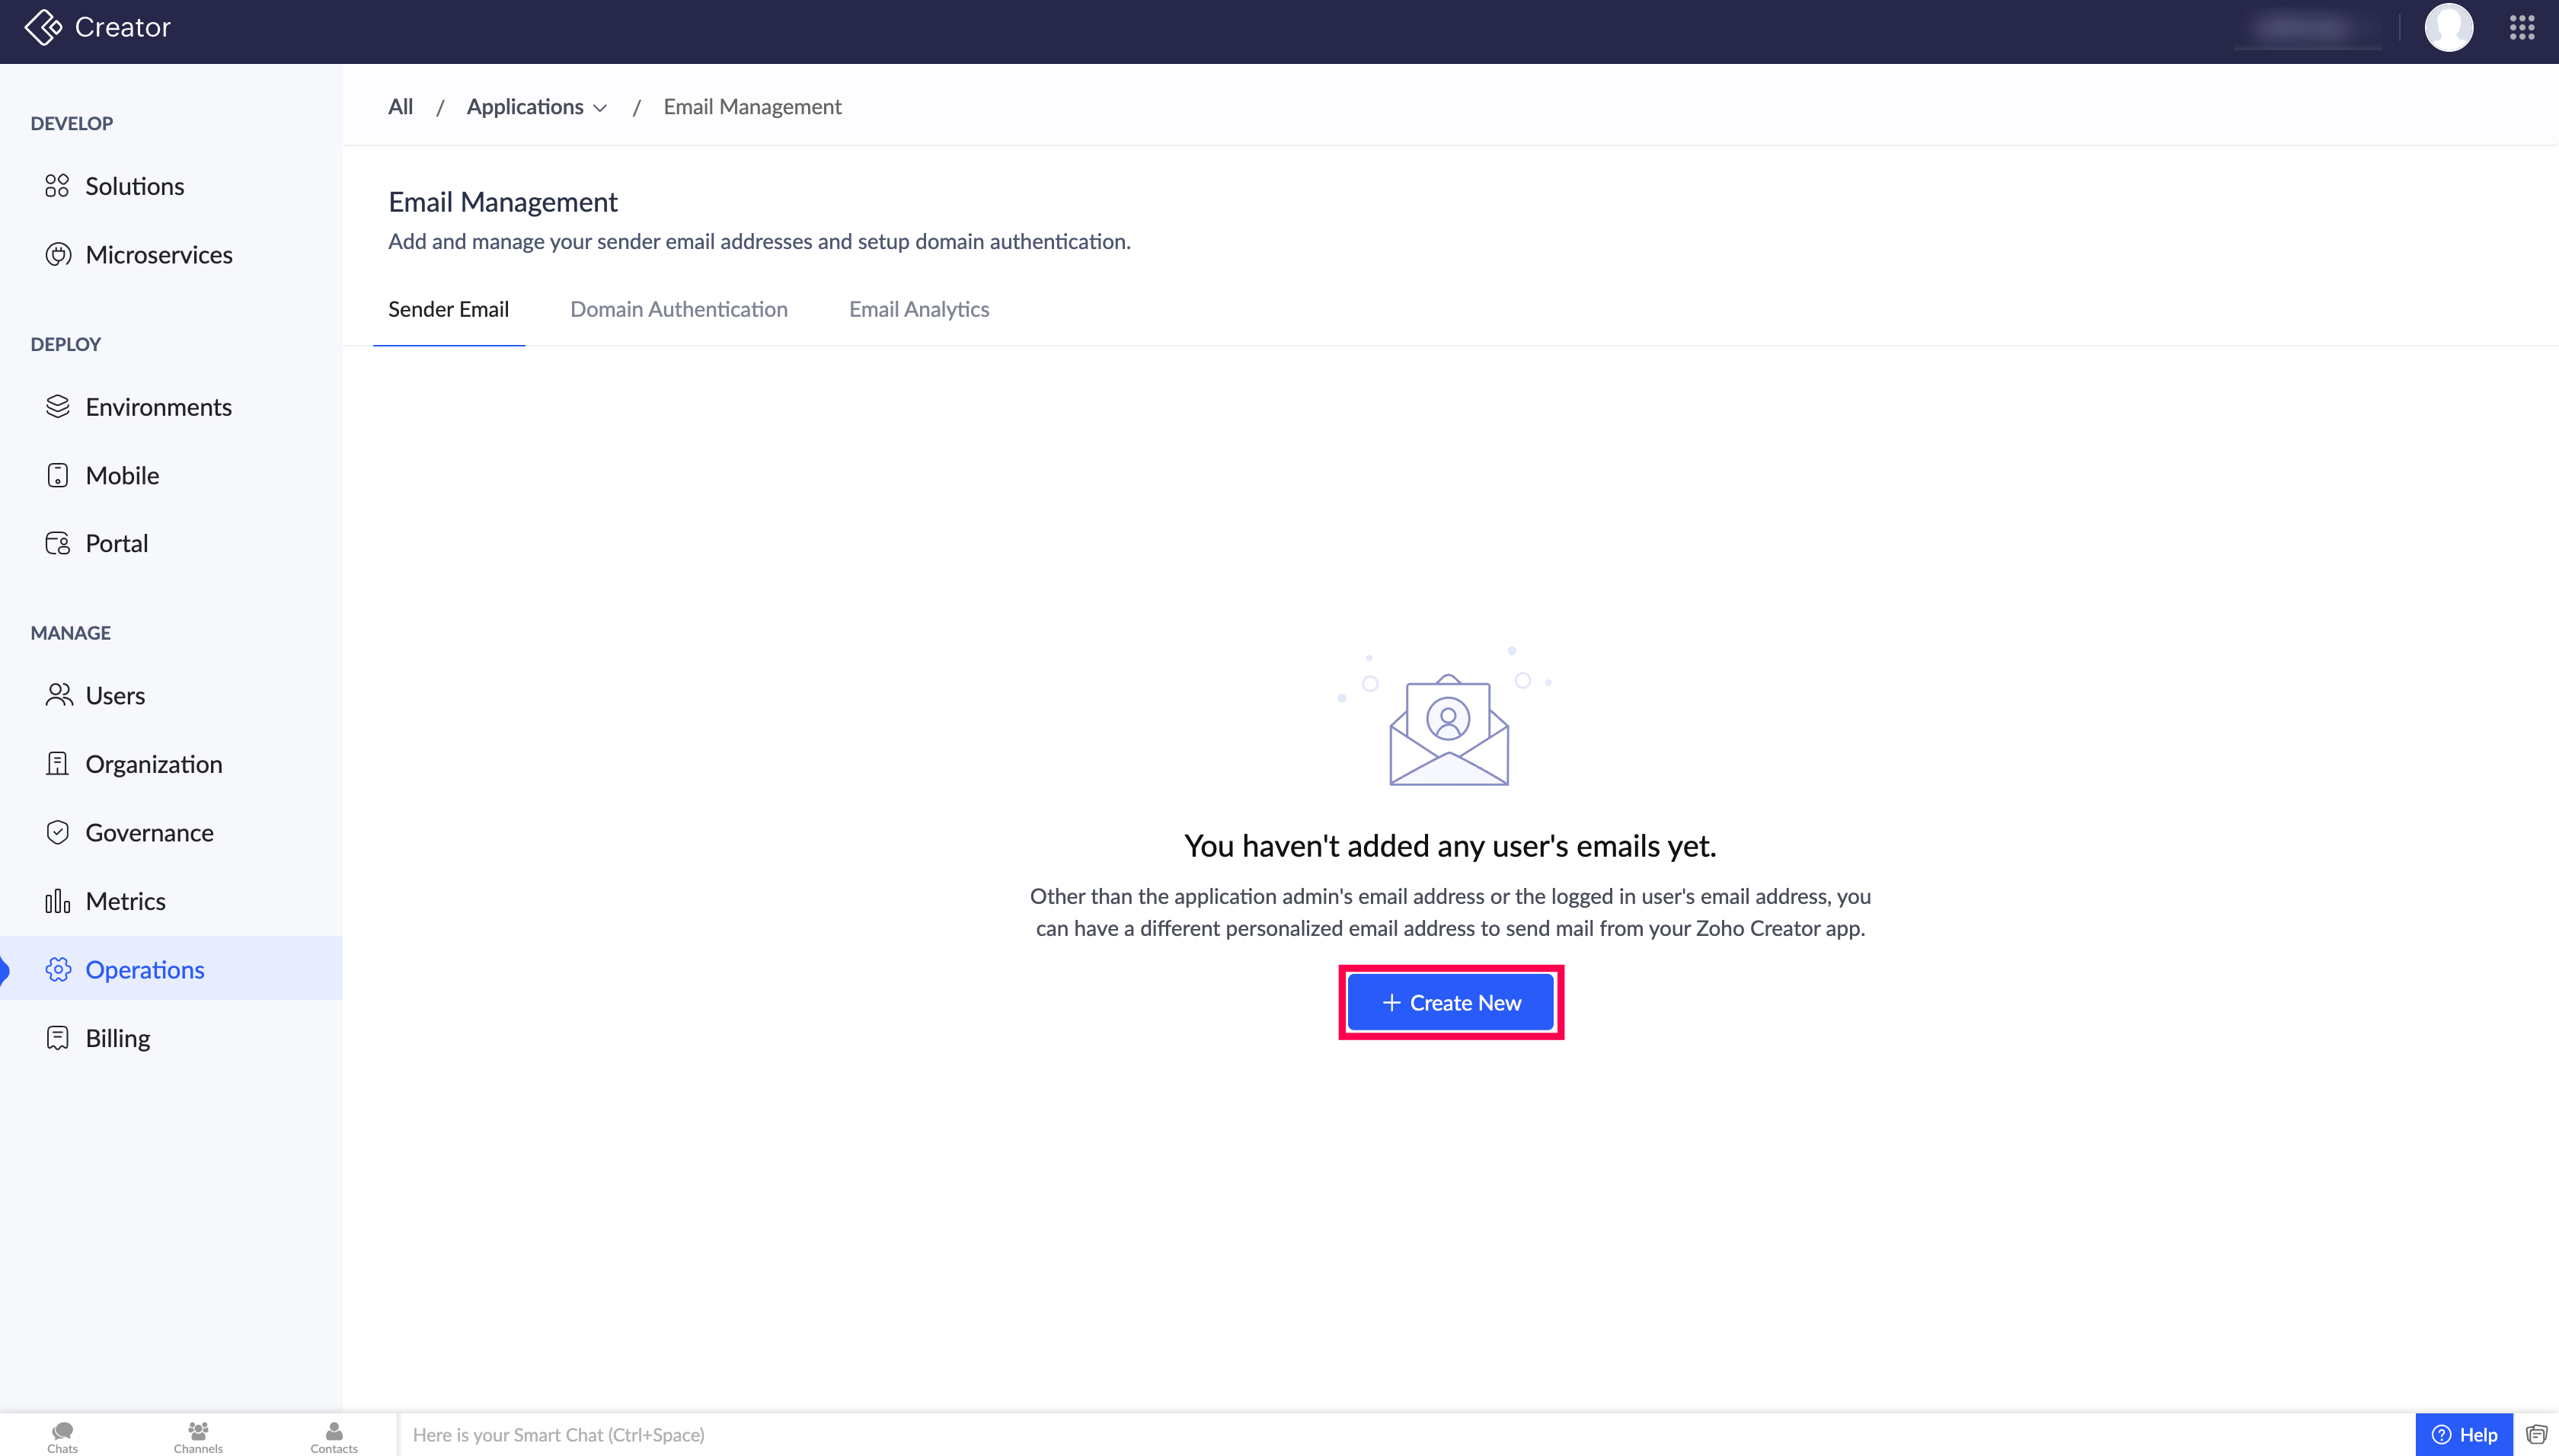Switch to the Domain Authentication tab
The height and width of the screenshot is (1456, 2559).
pos(679,309)
